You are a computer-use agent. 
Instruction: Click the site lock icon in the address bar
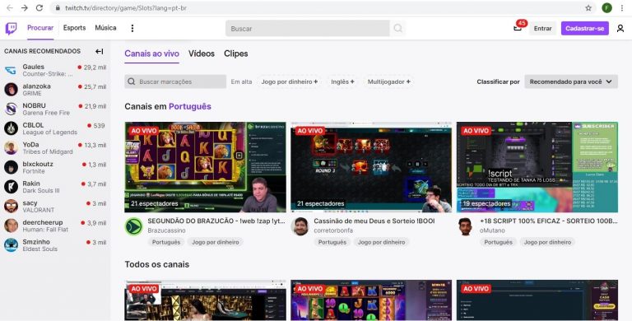tap(58, 7)
